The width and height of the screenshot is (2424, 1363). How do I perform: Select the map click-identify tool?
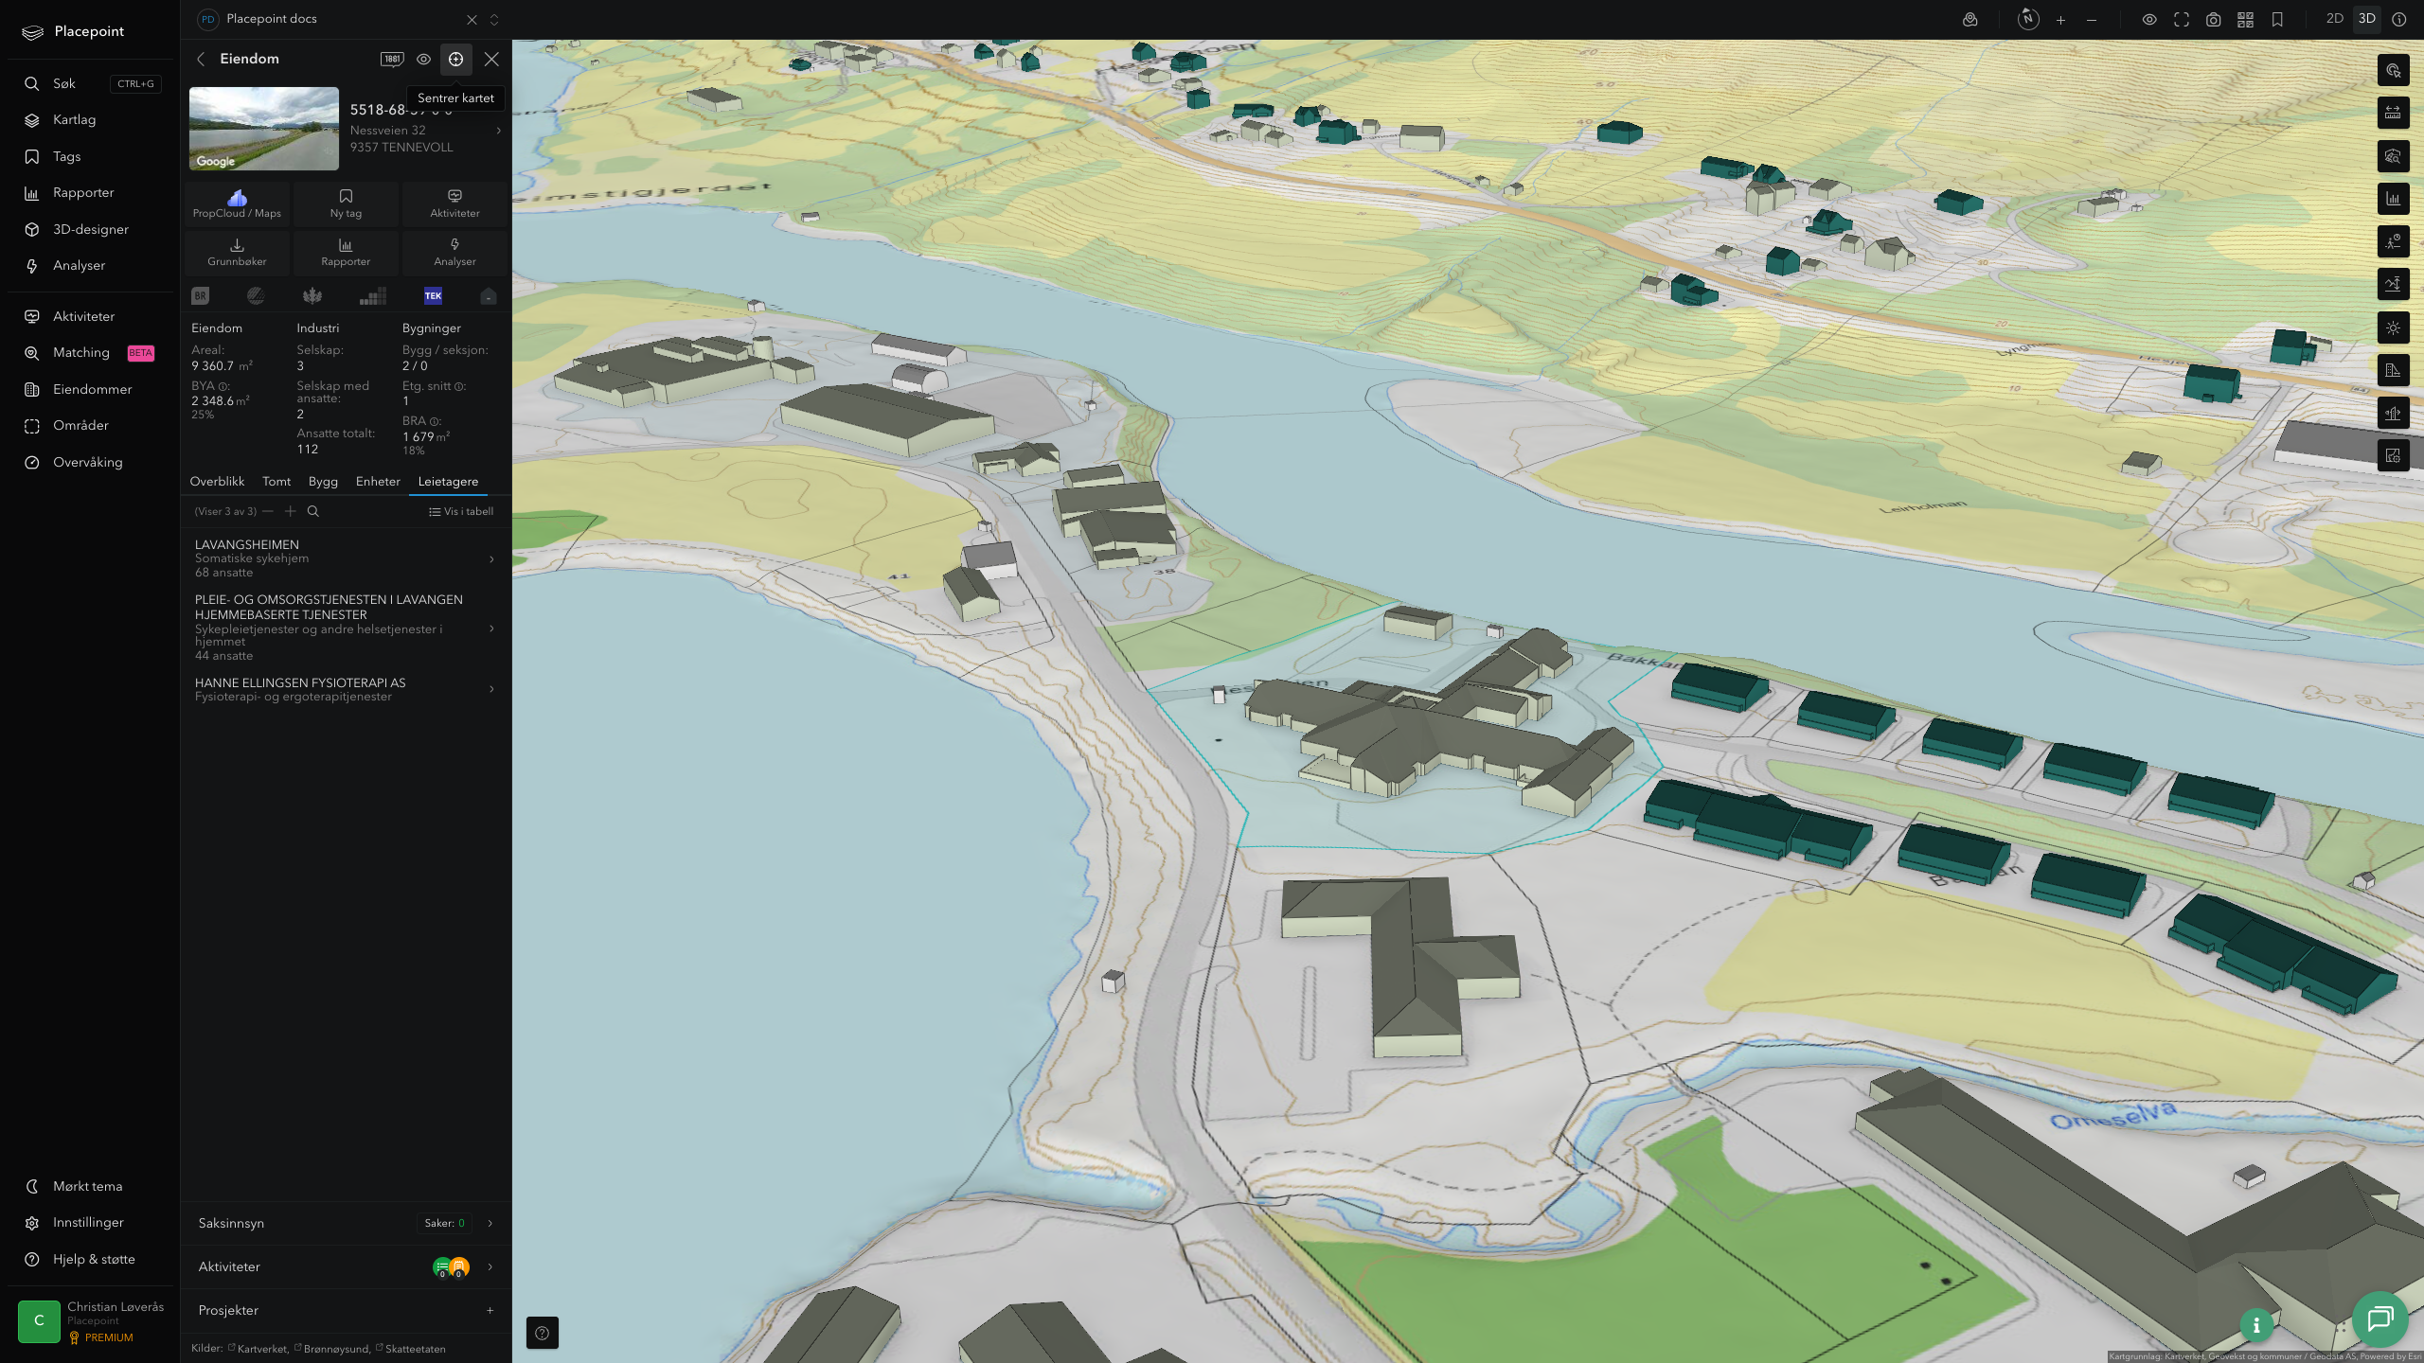[x=2393, y=71]
